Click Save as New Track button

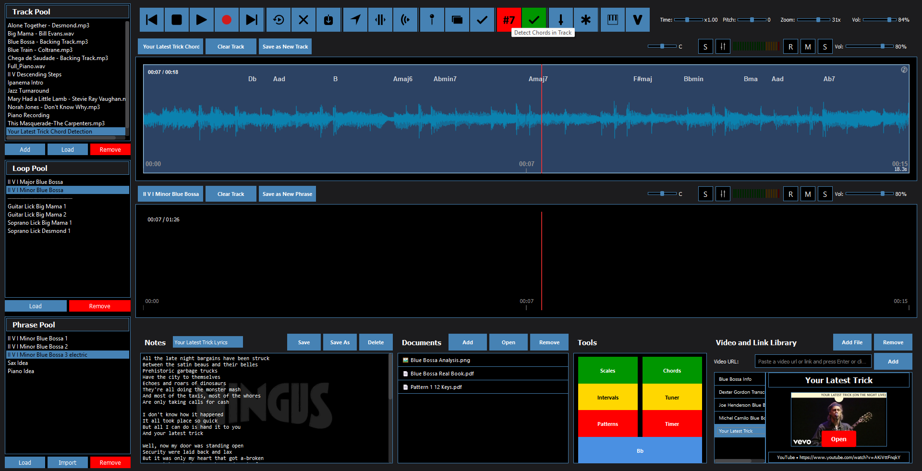285,47
